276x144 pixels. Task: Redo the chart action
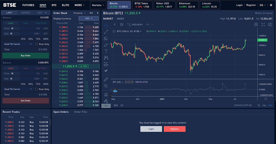[x=153, y=24]
